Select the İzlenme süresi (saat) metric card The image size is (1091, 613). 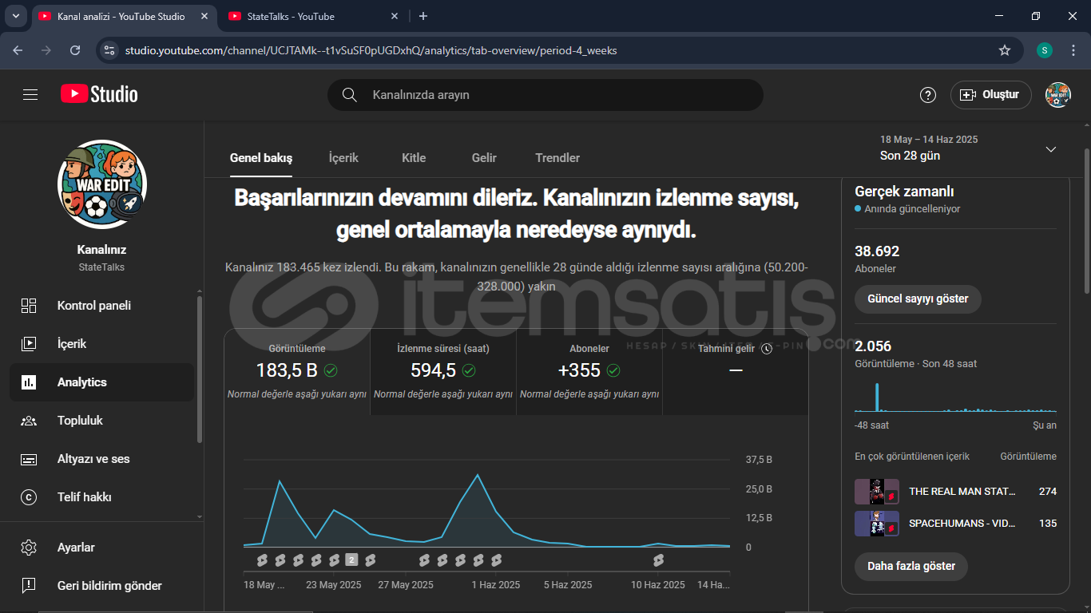point(443,372)
